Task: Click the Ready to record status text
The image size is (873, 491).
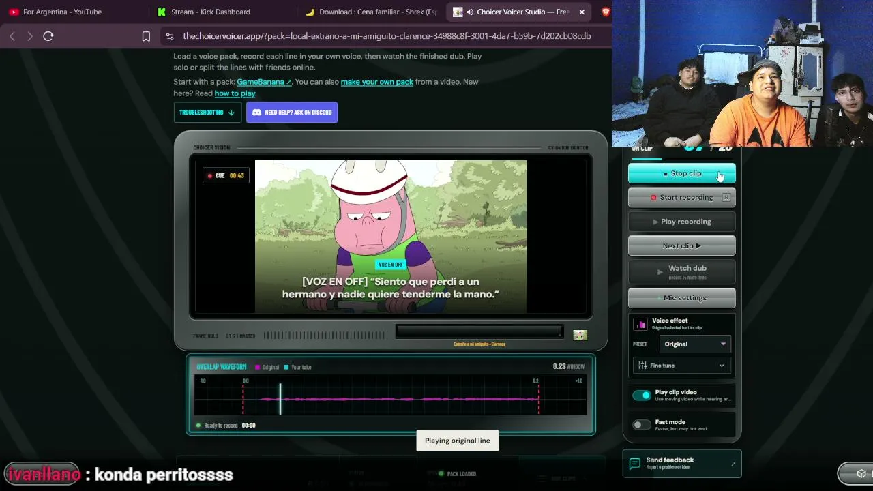Action: click(221, 426)
